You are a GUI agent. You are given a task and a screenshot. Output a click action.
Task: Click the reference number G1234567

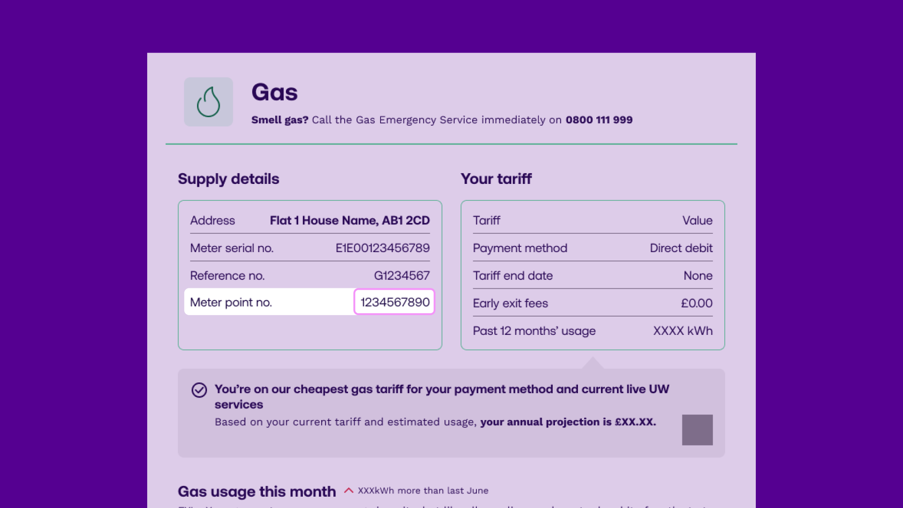[402, 276]
